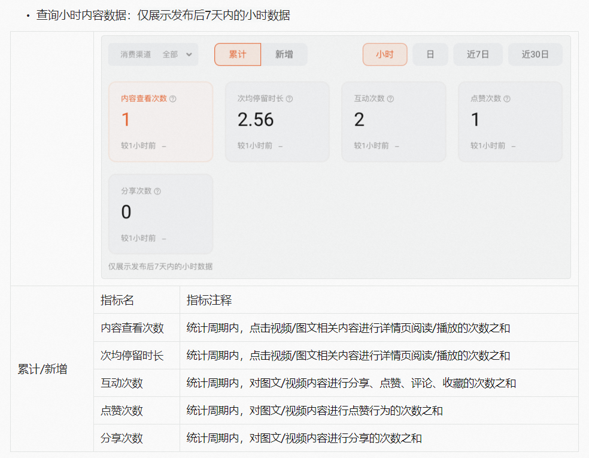The height and width of the screenshot is (458, 589).
Task: Click the description mentioning 分享、点赞、评论、收藏
Action: pyautogui.click(x=351, y=383)
